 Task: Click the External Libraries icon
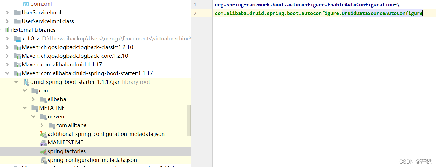click(9, 30)
